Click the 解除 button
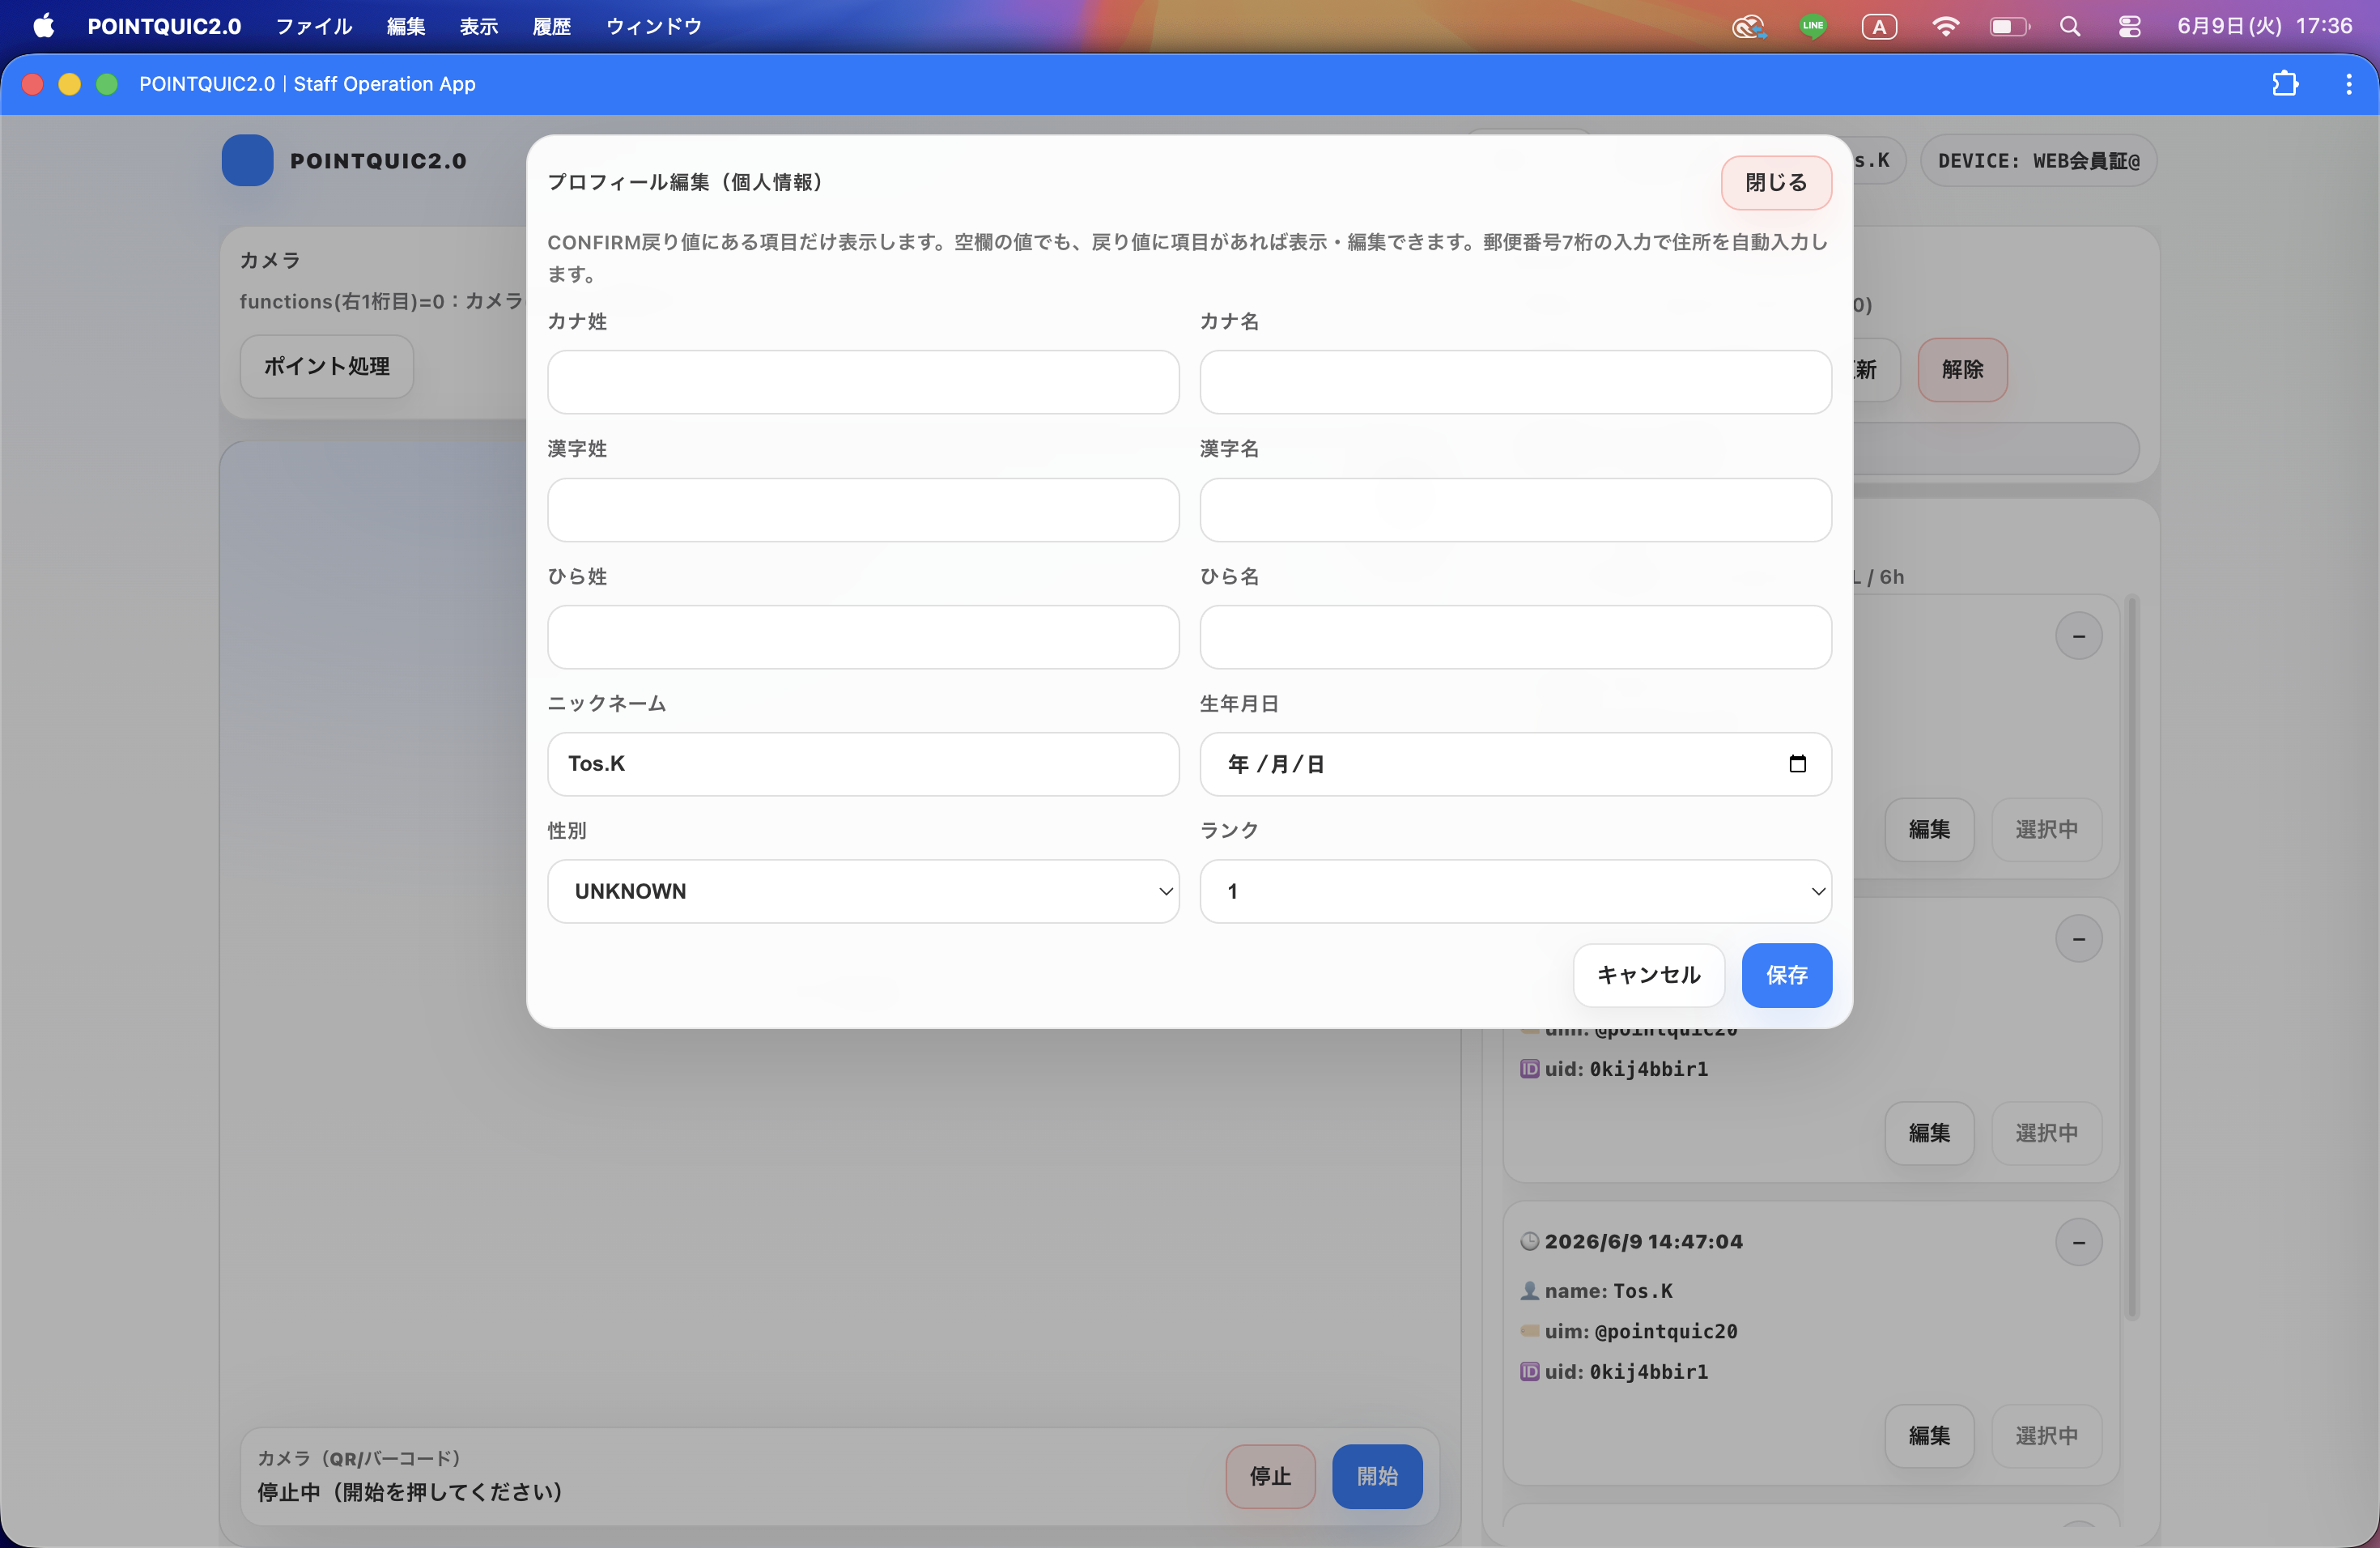The height and width of the screenshot is (1548, 2380). (1962, 370)
